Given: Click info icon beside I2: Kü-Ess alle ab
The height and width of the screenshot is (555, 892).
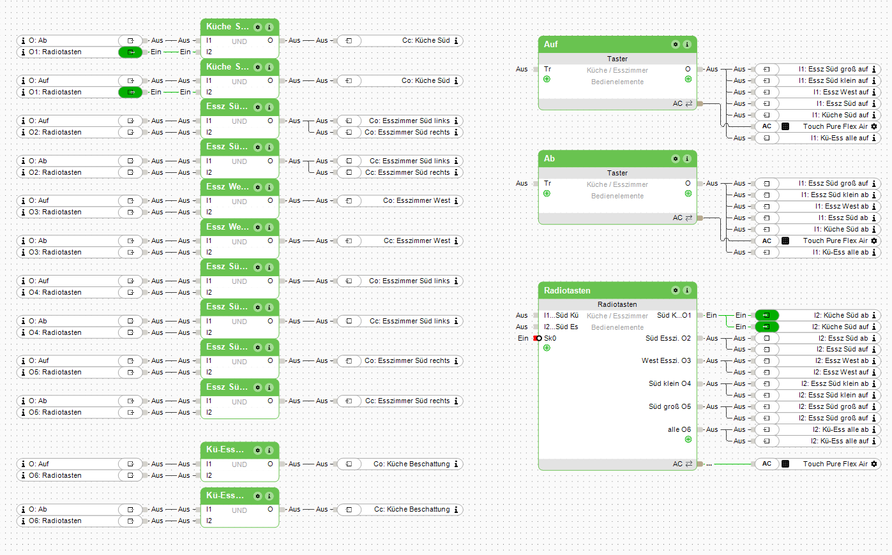Looking at the screenshot, I should click(x=874, y=430).
